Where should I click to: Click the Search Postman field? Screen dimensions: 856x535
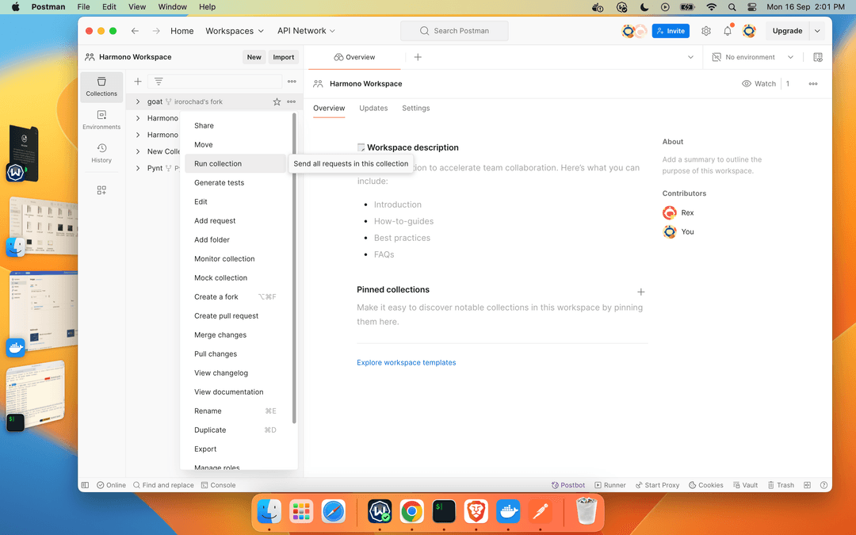[454, 31]
